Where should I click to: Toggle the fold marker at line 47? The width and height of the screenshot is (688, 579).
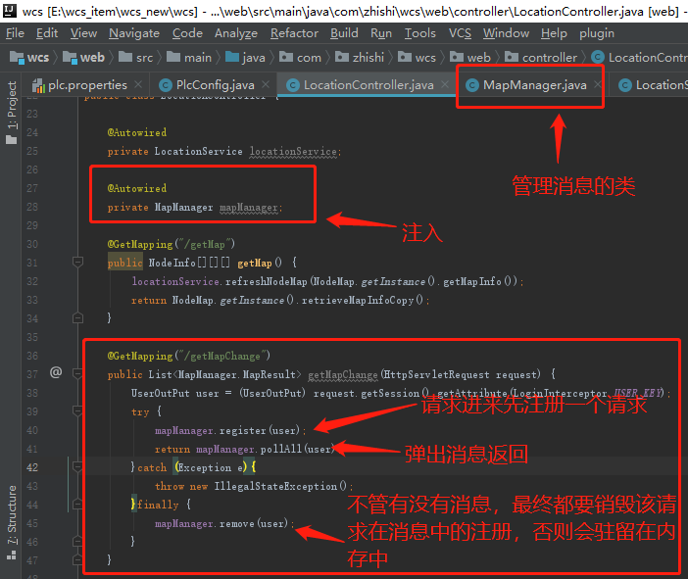point(77,559)
